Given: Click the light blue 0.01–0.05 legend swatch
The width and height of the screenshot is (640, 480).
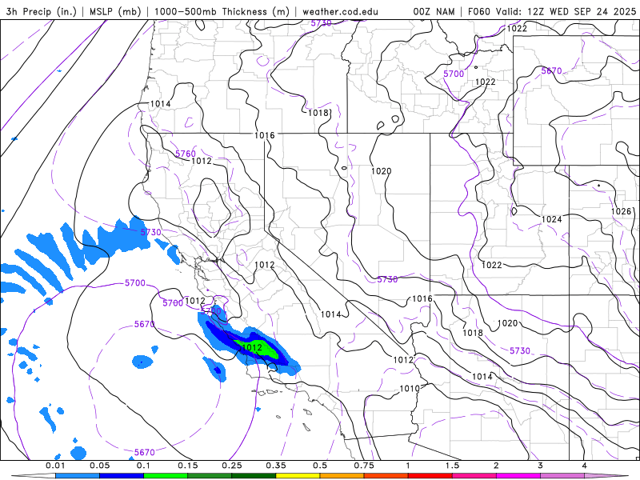Looking at the screenshot, I should [x=78, y=476].
